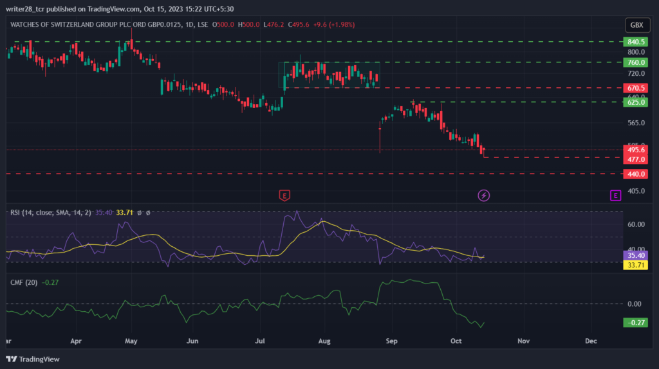Click the CMF (20) indicator legend
659x369 pixels.
24,282
